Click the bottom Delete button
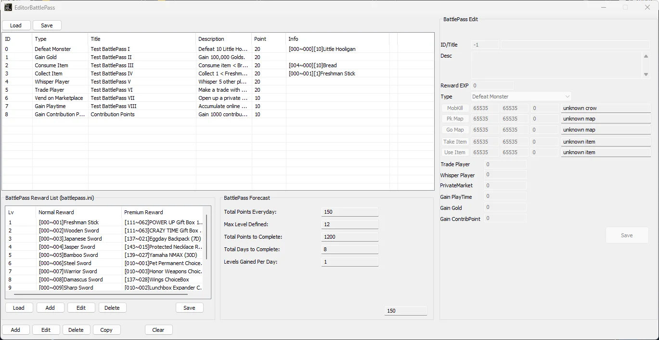This screenshot has height=340, width=659. tap(76, 330)
